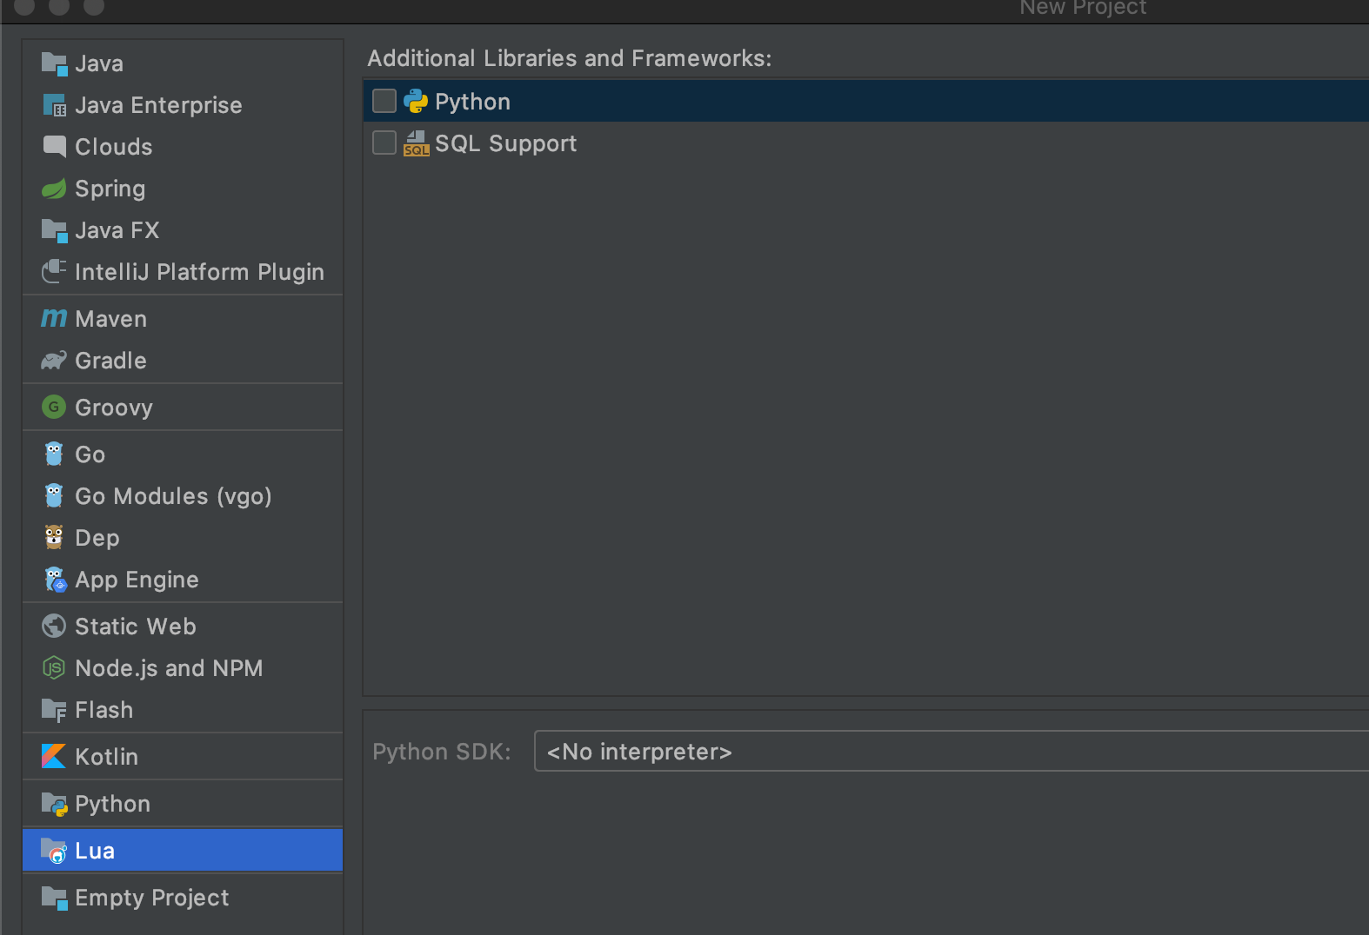Select Go Modules (vgo) entry
The height and width of the screenshot is (935, 1369).
pos(183,496)
